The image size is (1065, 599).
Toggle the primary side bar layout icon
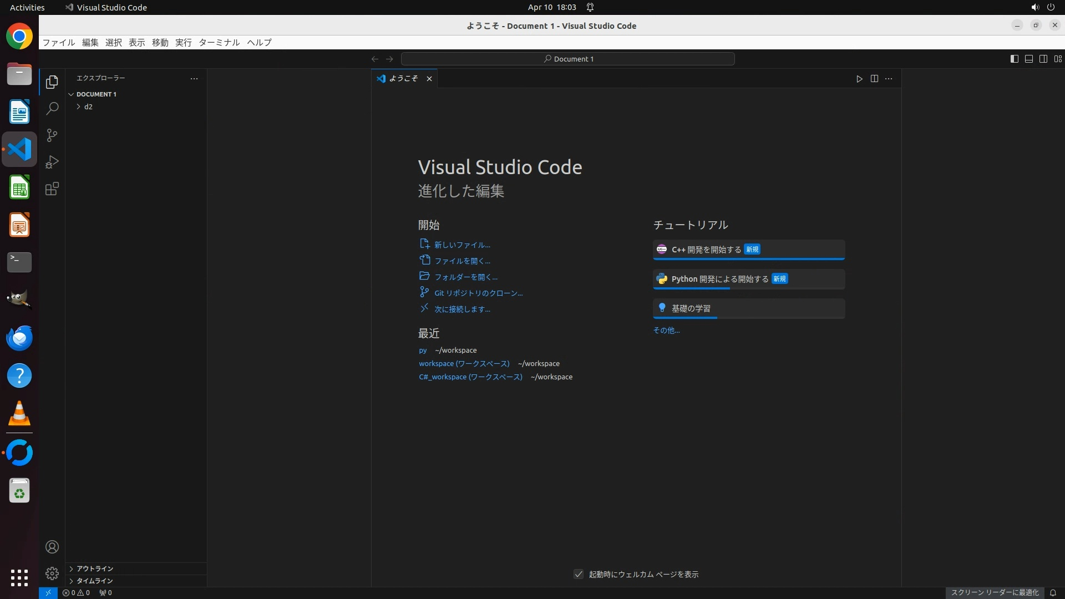point(1014,59)
